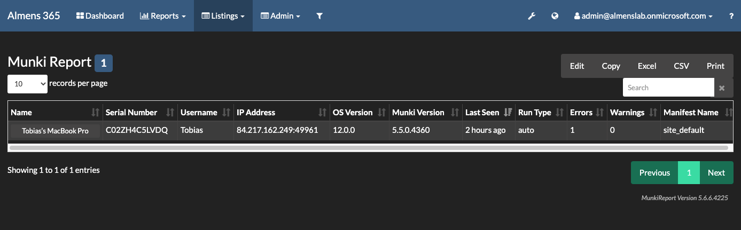Sort by Errors column arrows
Screen dimensions: 741x230
click(601, 113)
